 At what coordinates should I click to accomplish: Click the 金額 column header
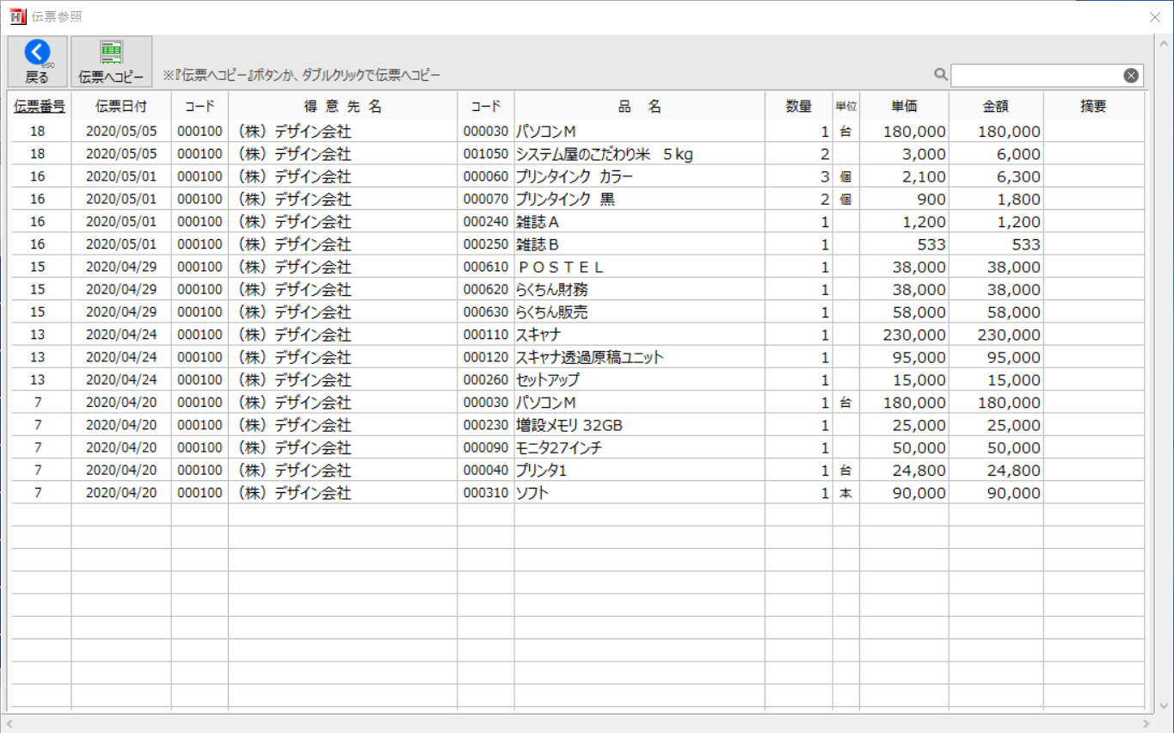tap(995, 107)
